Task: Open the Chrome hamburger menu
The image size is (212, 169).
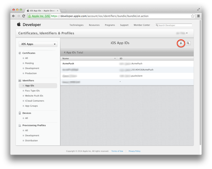Action: (198, 16)
